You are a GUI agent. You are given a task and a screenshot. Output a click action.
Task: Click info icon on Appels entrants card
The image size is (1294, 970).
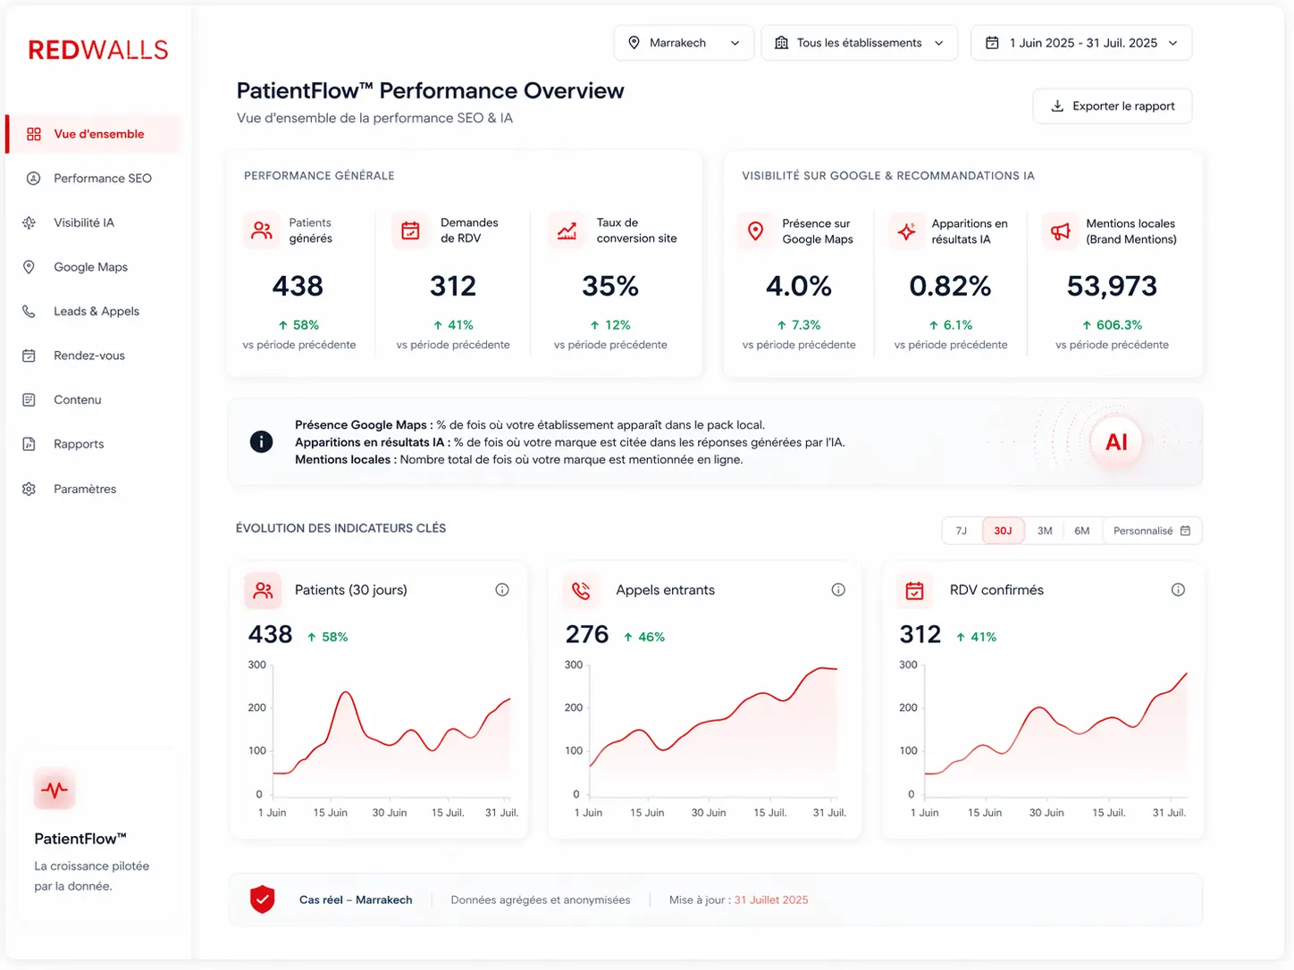point(838,590)
